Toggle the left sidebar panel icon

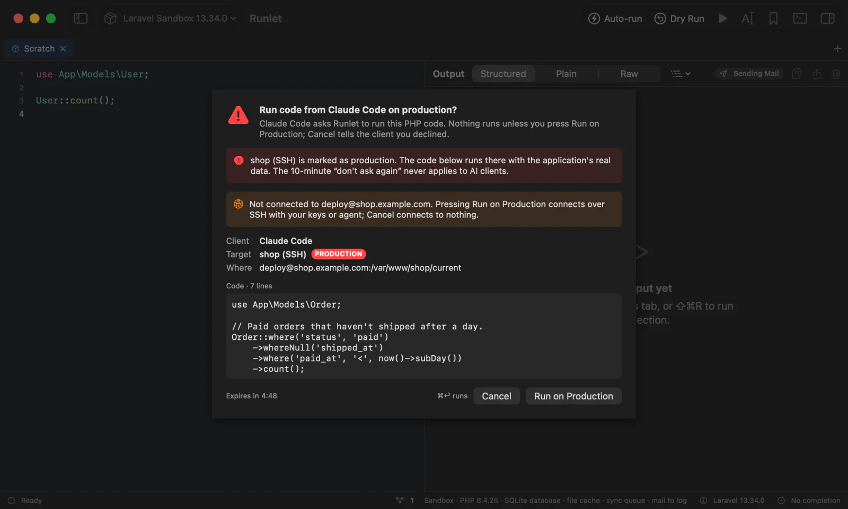tap(81, 19)
